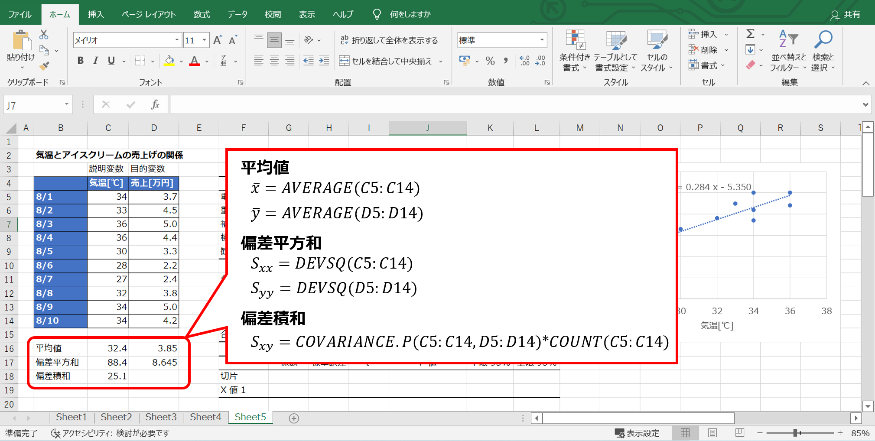The width and height of the screenshot is (875, 441).
Task: Click the Format Painter brush icon
Action: coord(44,66)
